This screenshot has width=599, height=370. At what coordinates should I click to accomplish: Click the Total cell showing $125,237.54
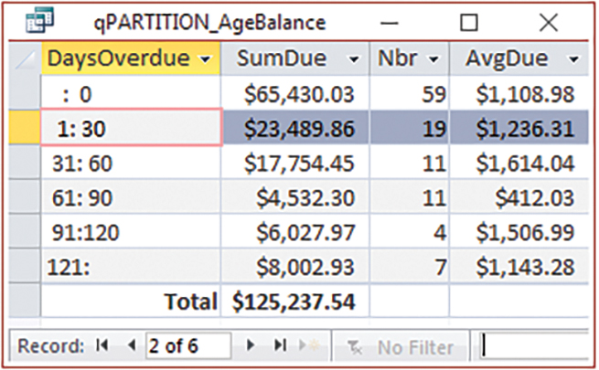pyautogui.click(x=294, y=301)
